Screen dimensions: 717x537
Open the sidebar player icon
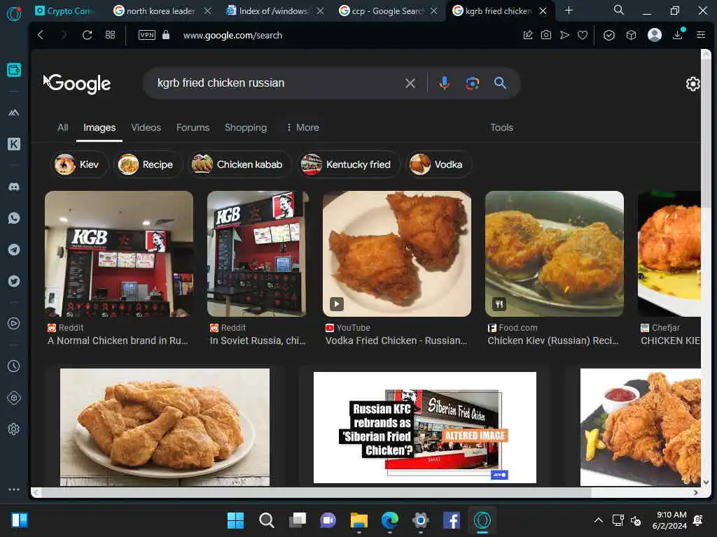pyautogui.click(x=14, y=324)
